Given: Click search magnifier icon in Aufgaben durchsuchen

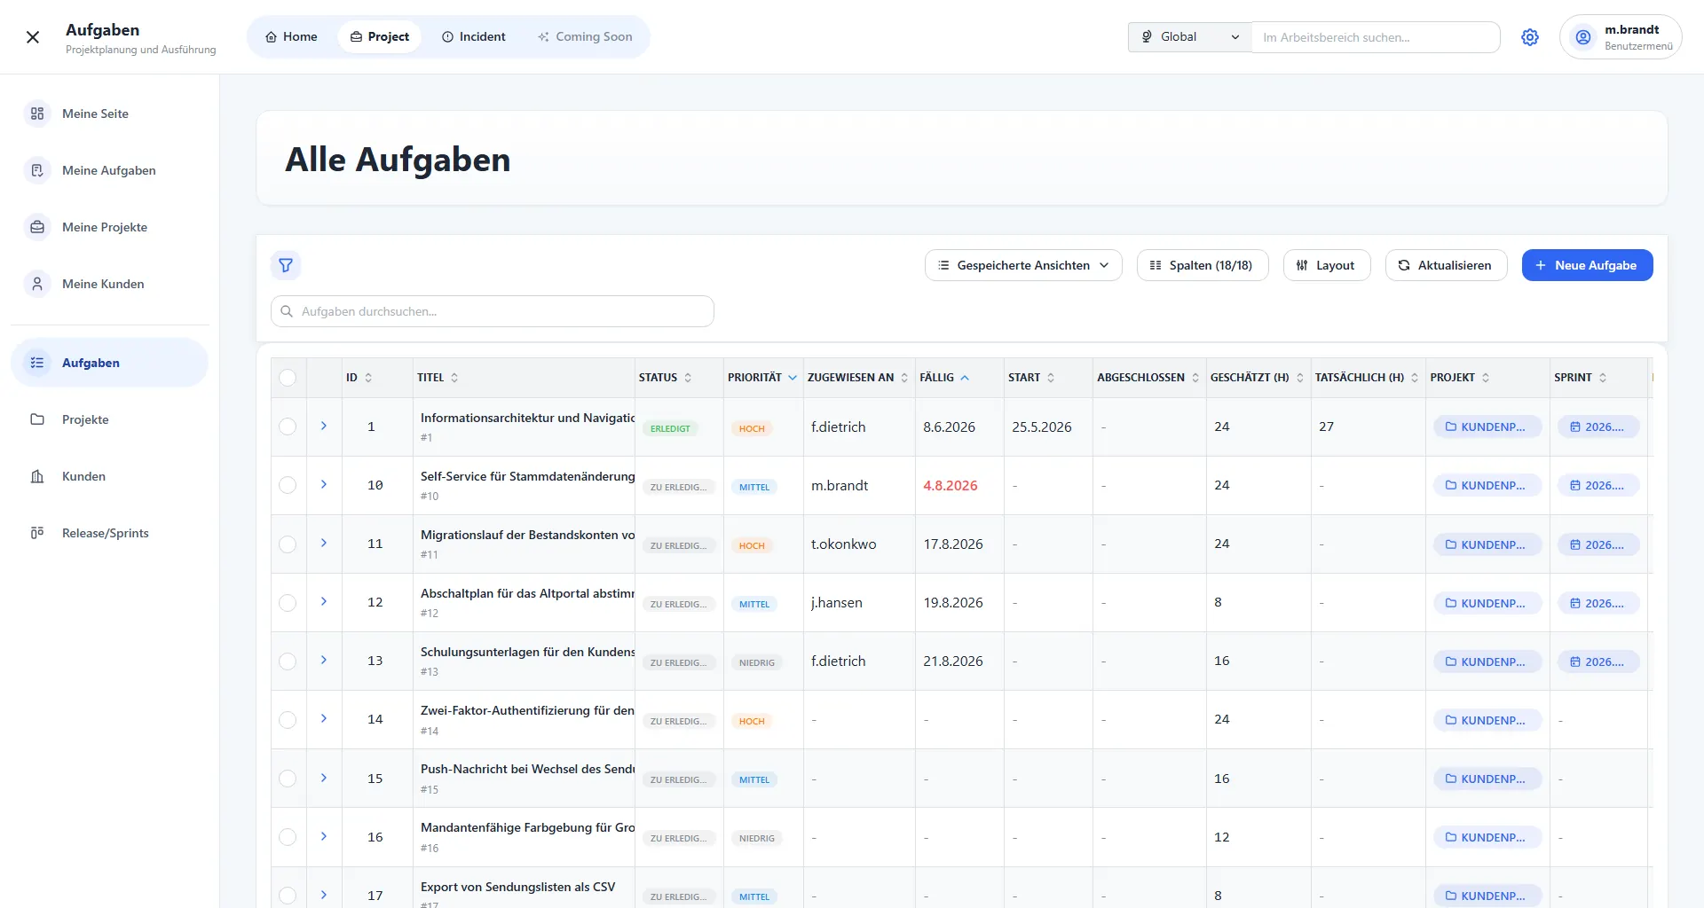Looking at the screenshot, I should pyautogui.click(x=287, y=311).
